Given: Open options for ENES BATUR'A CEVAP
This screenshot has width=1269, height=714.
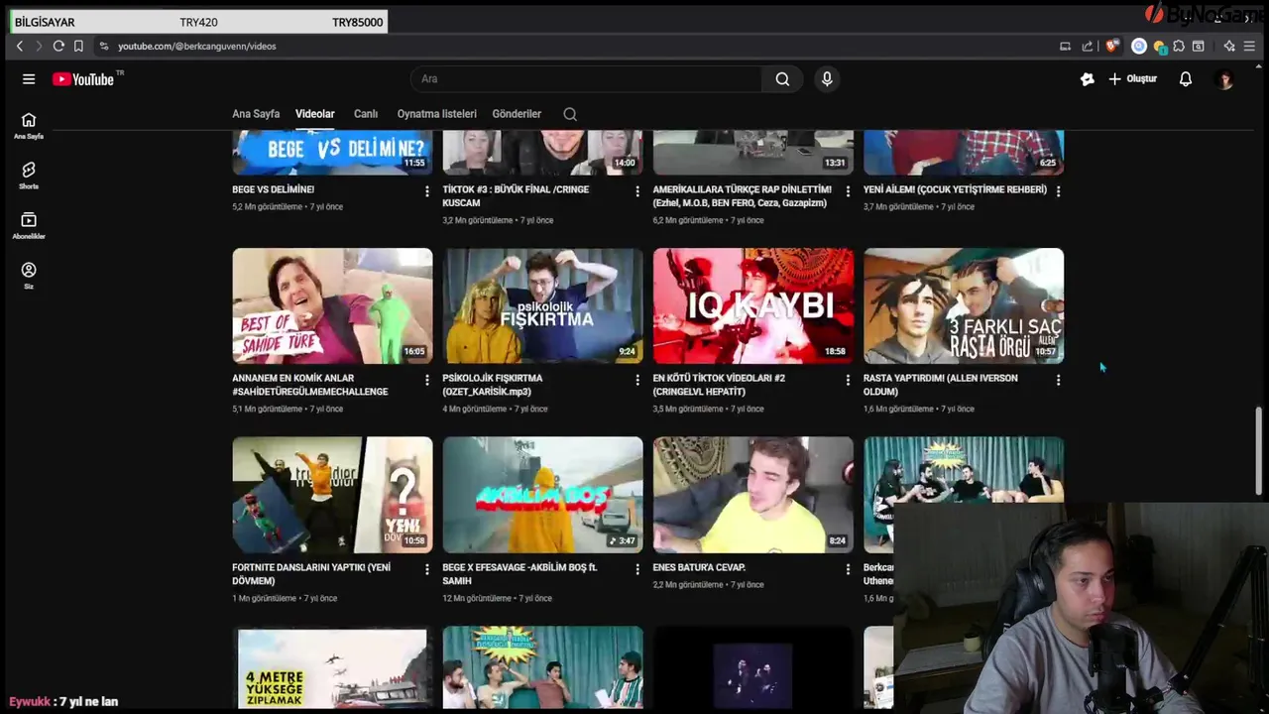Looking at the screenshot, I should 848,569.
